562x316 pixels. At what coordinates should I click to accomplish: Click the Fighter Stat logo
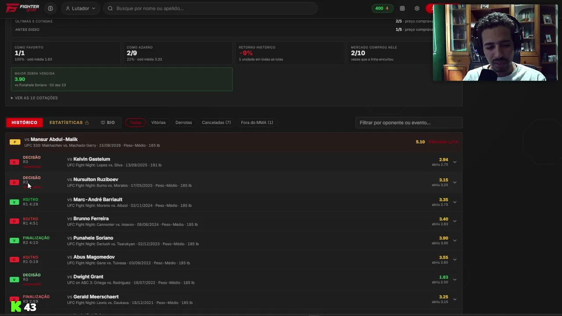23,8
